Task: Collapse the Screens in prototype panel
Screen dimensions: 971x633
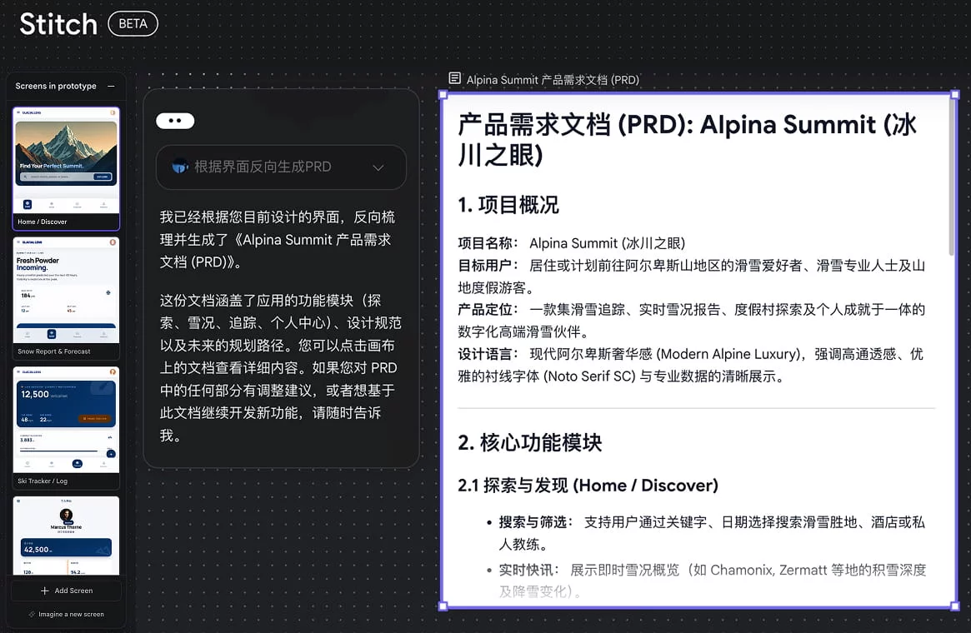Action: [112, 86]
